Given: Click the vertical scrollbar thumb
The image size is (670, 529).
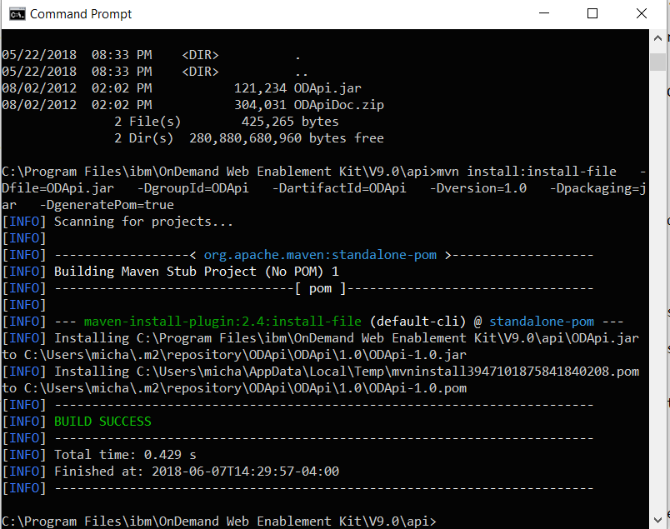Looking at the screenshot, I should click(657, 62).
